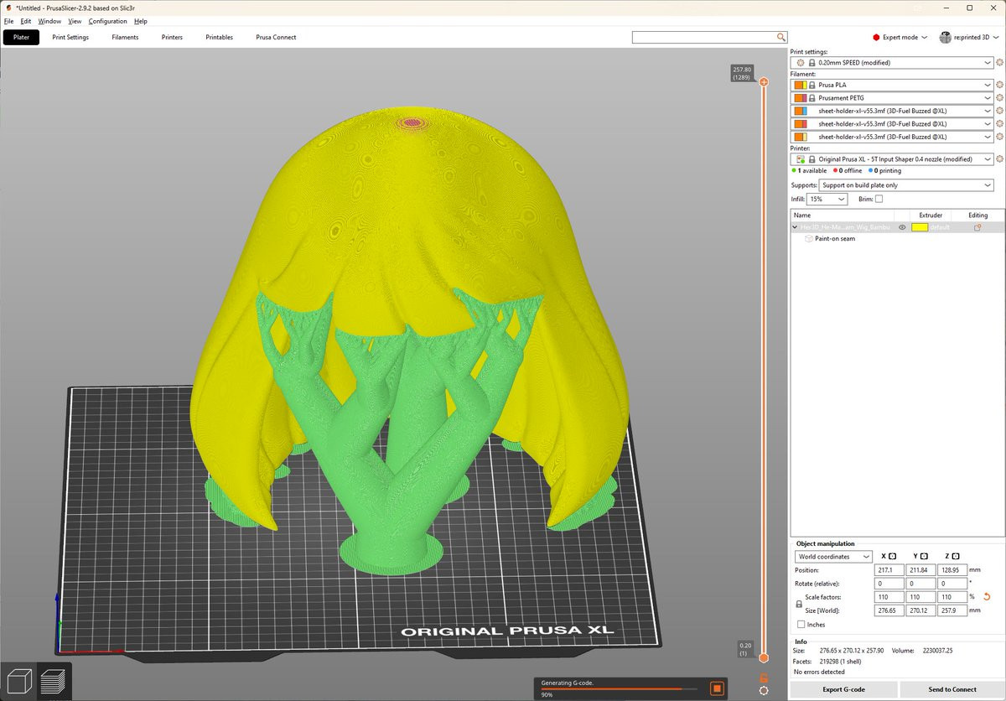Open the Window menu
Screen dimensions: 1006x701
(x=49, y=21)
